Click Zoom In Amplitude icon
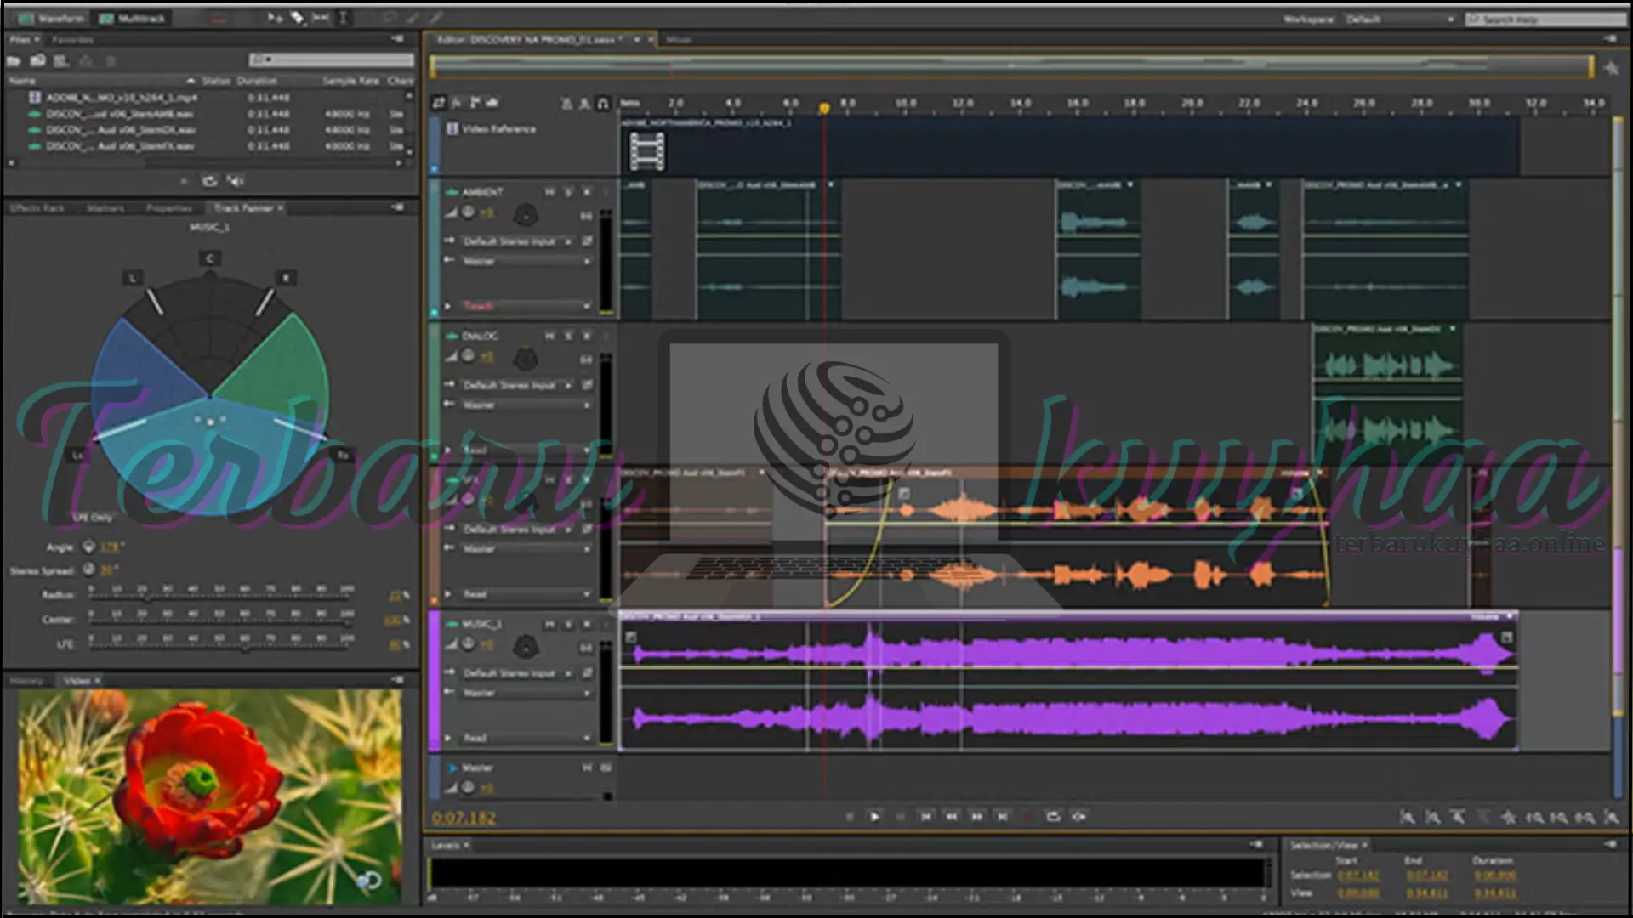Viewport: 1633px width, 918px height. coord(1407,817)
